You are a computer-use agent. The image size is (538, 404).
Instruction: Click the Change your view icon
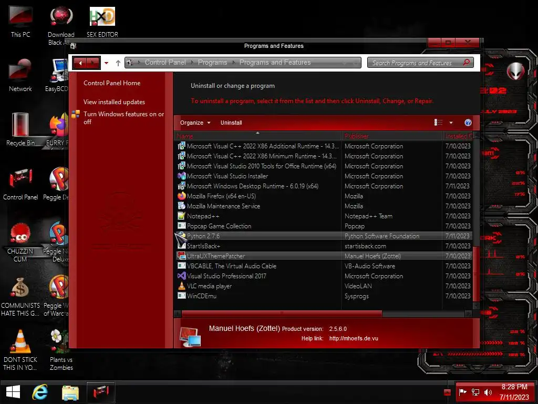coord(438,122)
